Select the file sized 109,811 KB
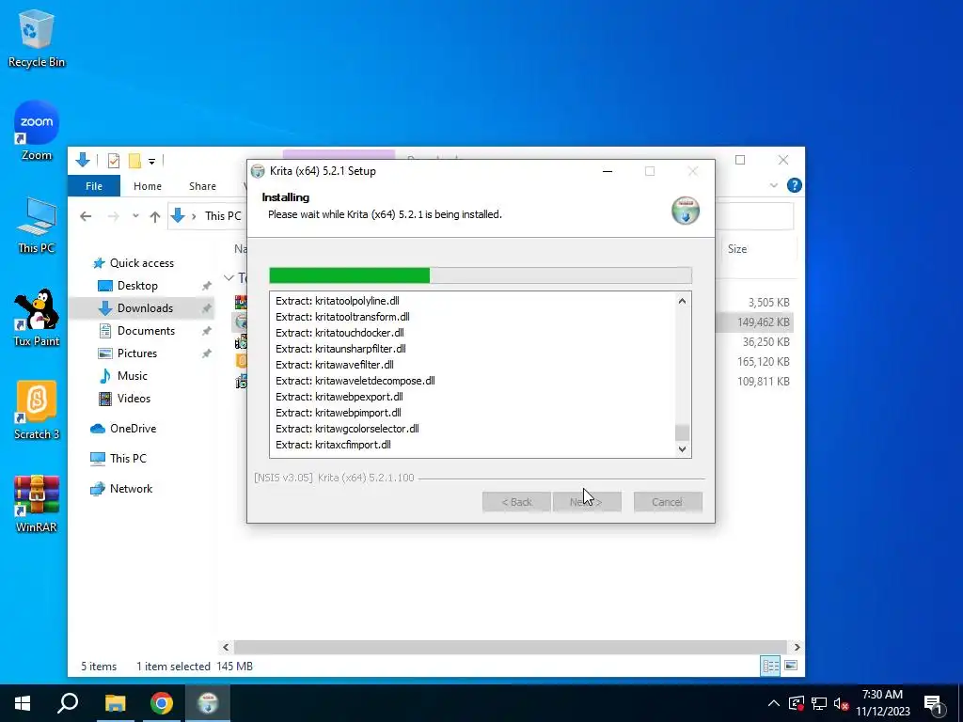 click(764, 382)
